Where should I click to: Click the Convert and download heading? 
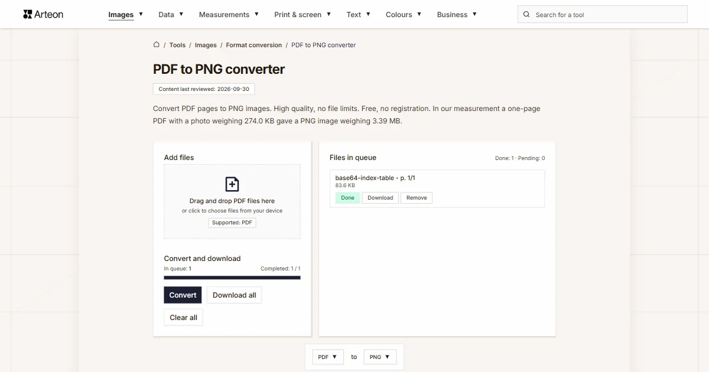pos(202,259)
